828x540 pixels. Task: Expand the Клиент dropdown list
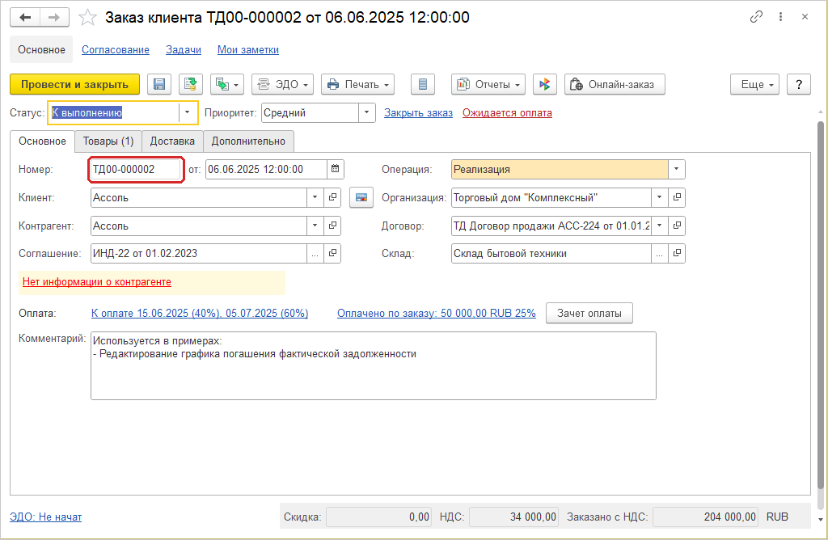point(315,197)
